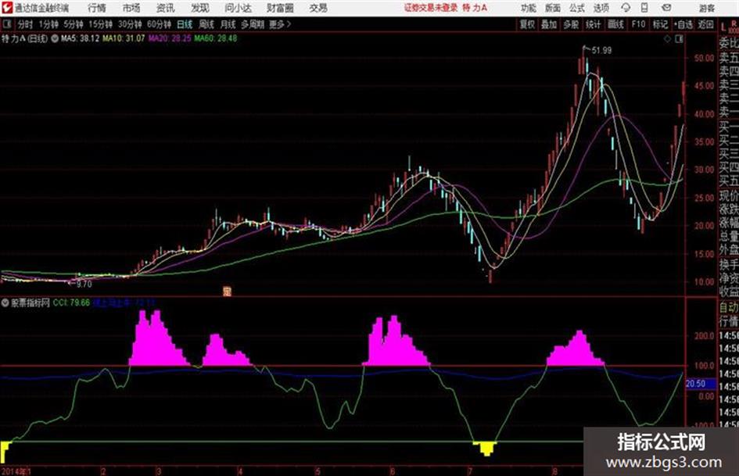This screenshot has width=739, height=476.
Task: Open the 发现 menu
Action: [200, 8]
